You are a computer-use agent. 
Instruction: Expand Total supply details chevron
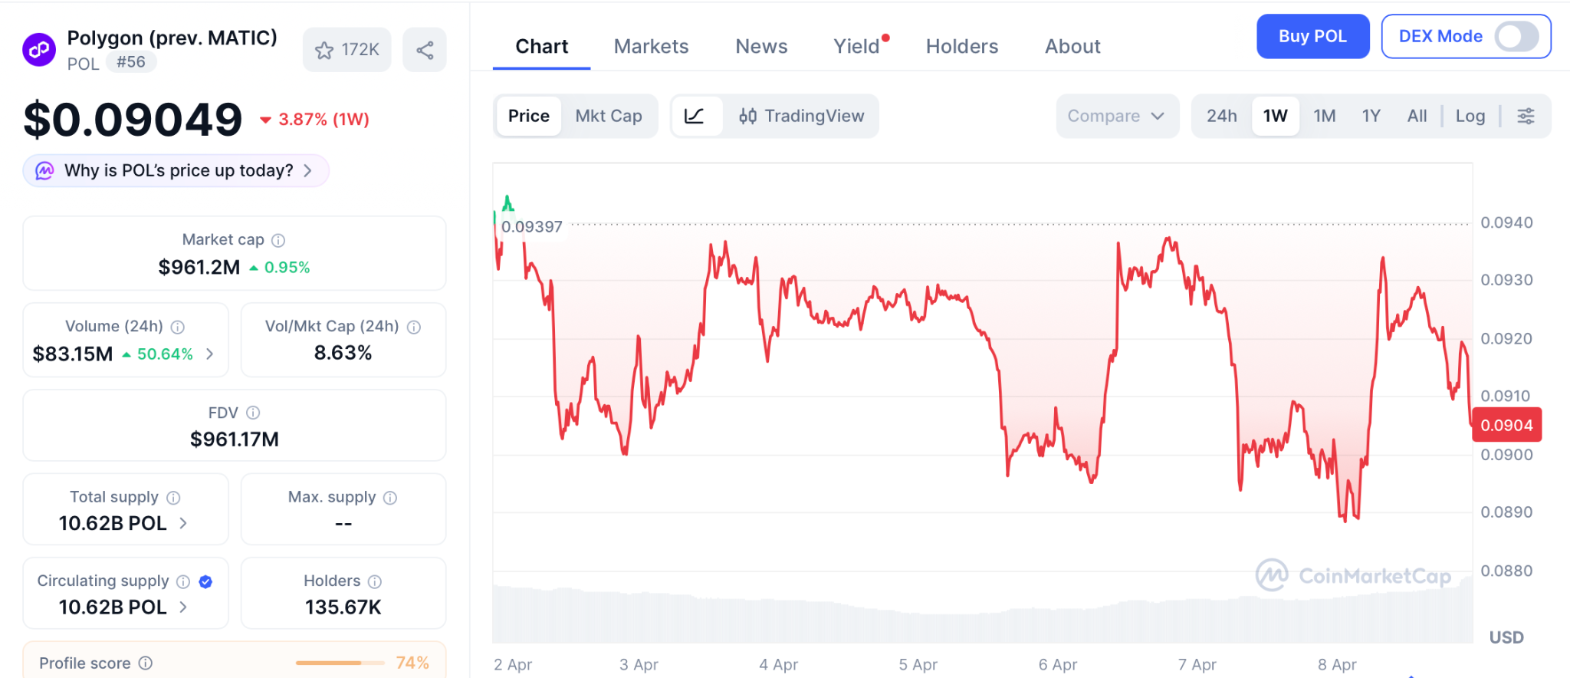(x=183, y=523)
